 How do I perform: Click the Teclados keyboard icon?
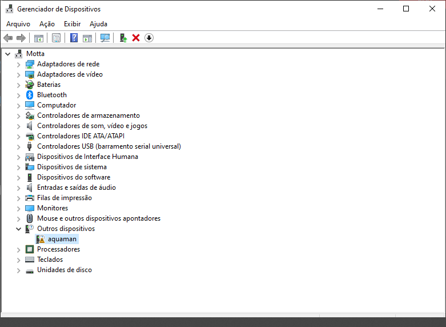(x=30, y=260)
